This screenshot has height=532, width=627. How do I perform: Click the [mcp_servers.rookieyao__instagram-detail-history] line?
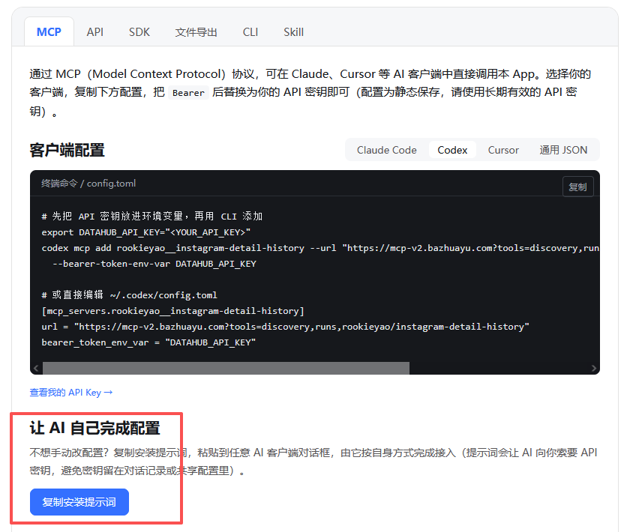172,311
